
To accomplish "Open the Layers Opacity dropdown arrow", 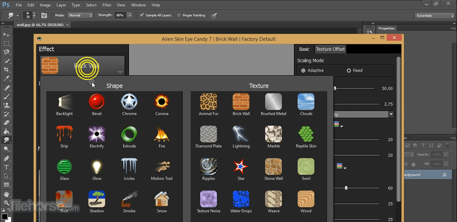I will click(x=446, y=154).
